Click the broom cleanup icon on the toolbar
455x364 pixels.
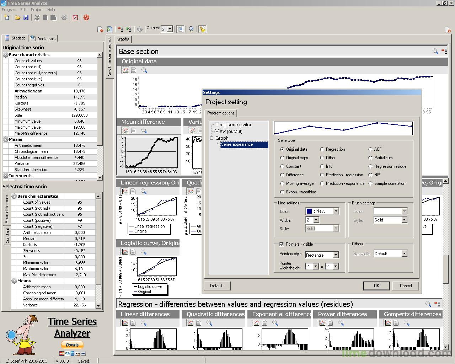[x=203, y=29]
